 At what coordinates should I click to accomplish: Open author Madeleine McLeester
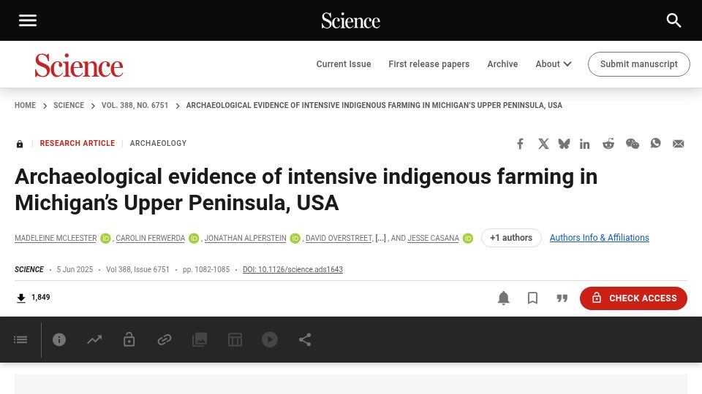point(56,238)
